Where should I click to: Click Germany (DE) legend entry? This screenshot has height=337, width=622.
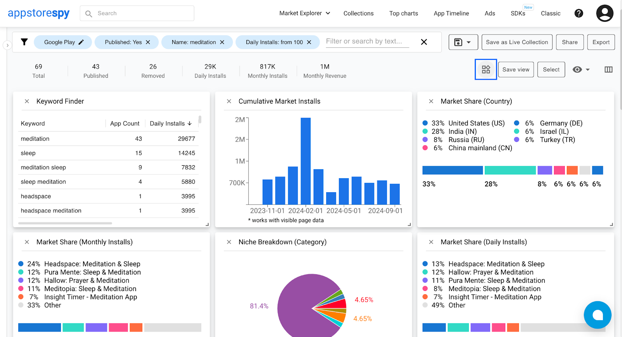(548, 123)
